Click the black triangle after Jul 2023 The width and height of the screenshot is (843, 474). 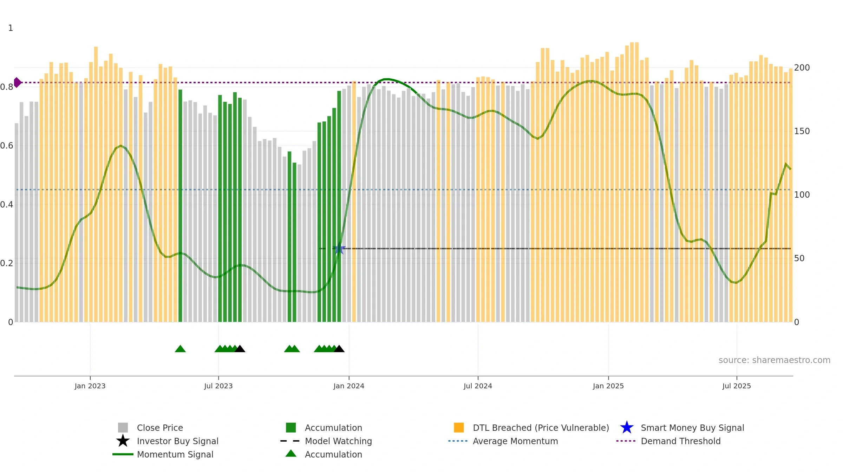[240, 349]
